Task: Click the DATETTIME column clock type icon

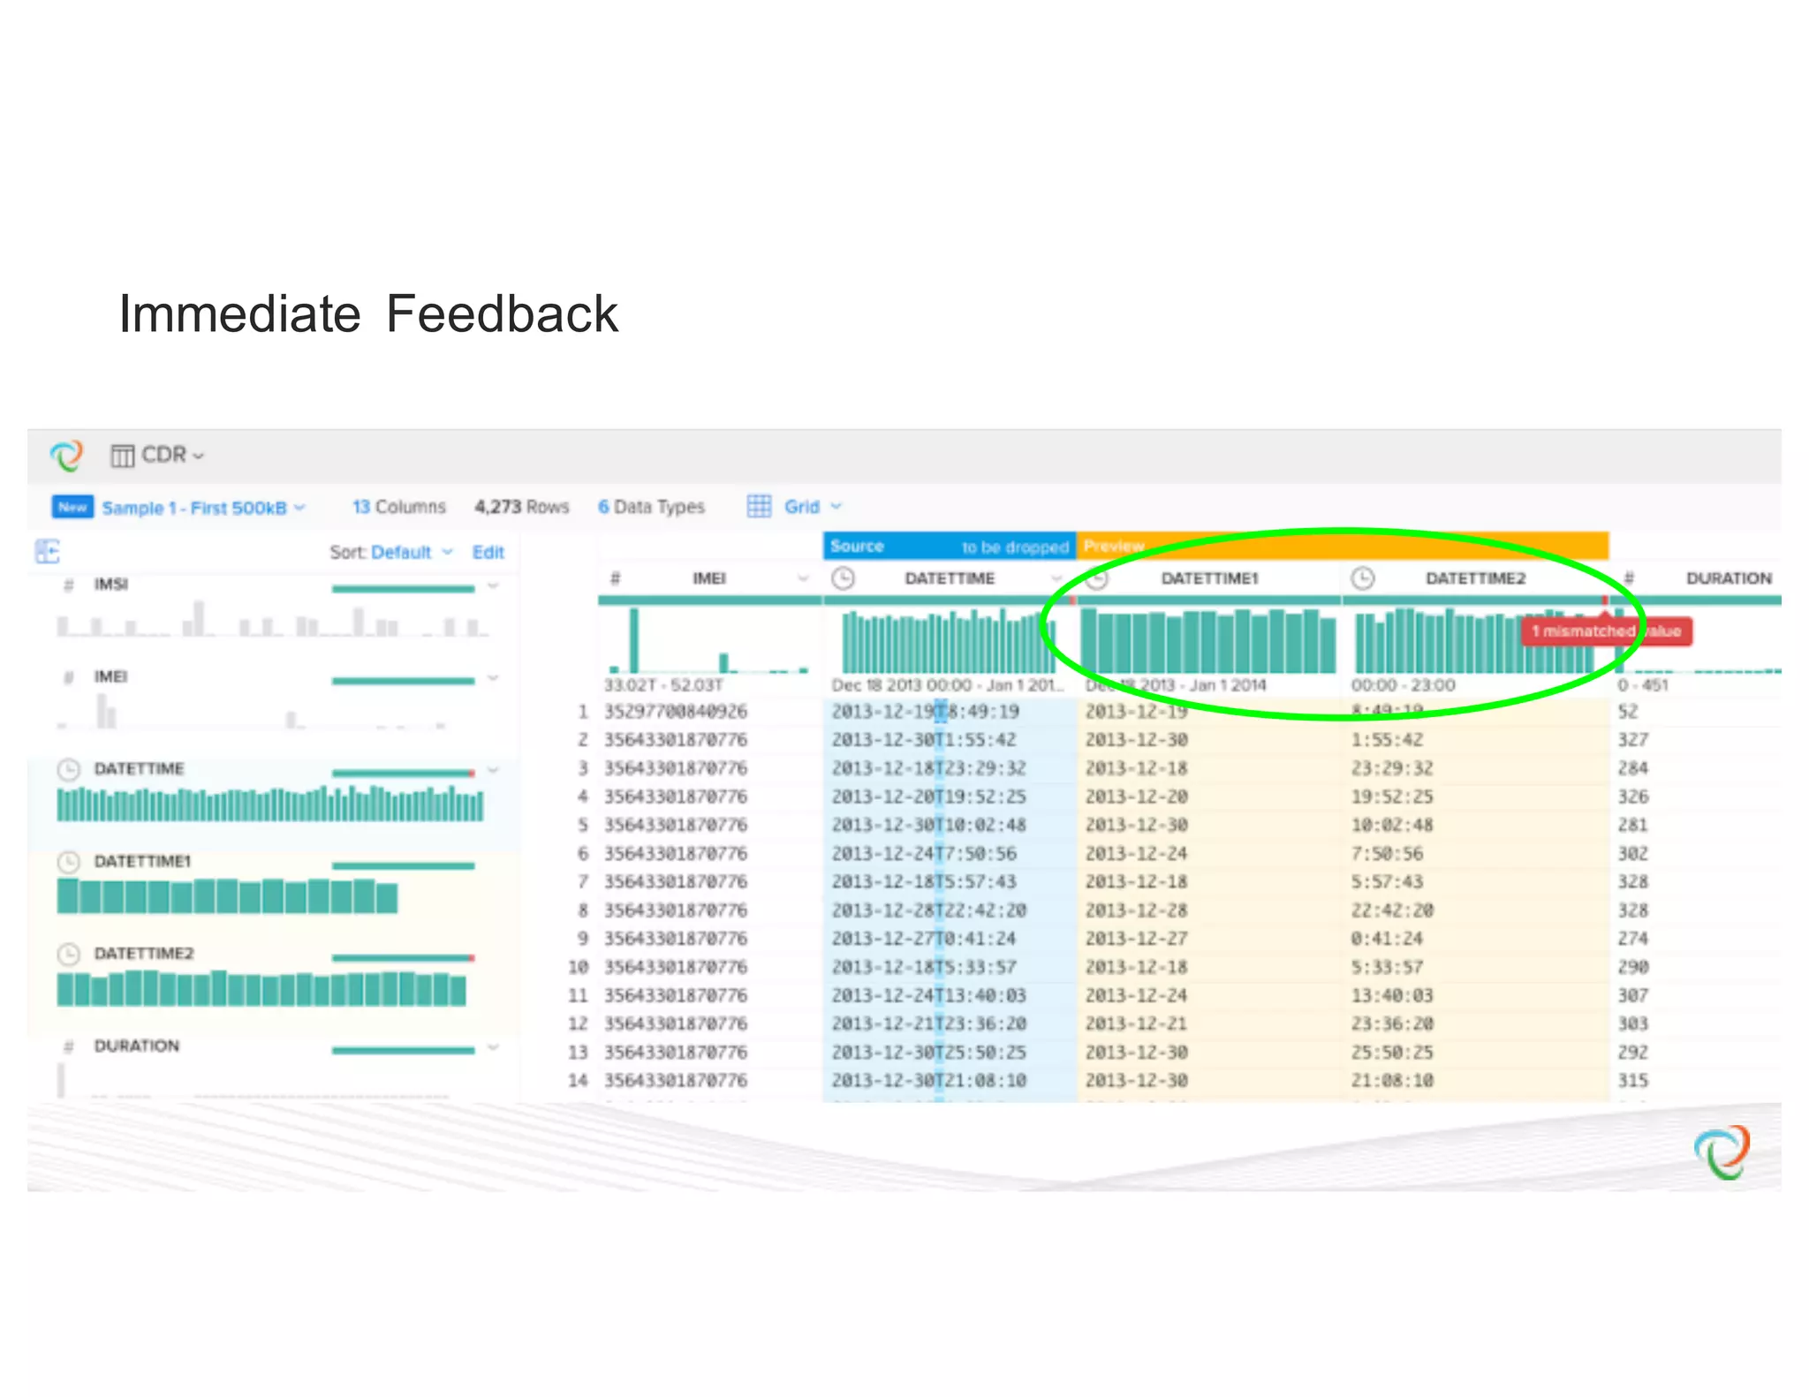Action: 844,578
